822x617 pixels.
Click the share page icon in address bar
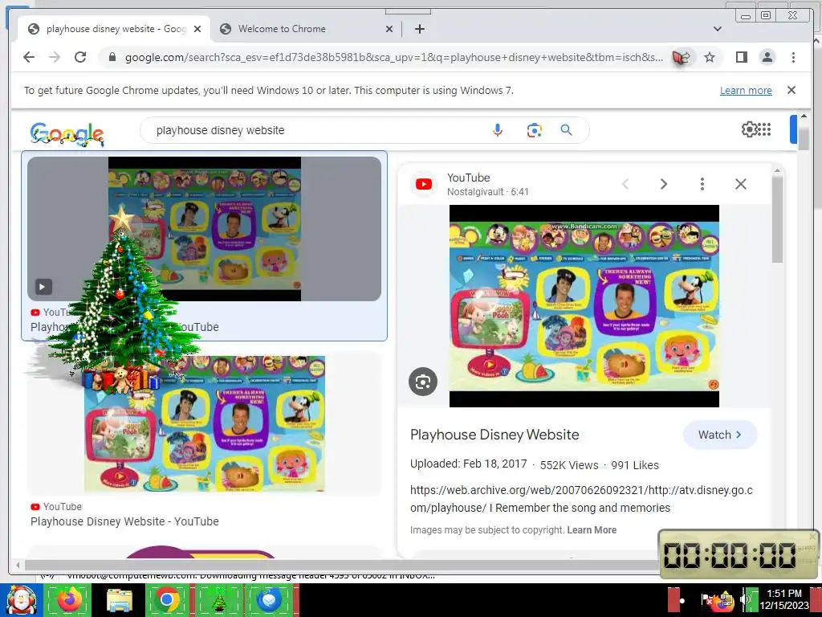(x=682, y=57)
